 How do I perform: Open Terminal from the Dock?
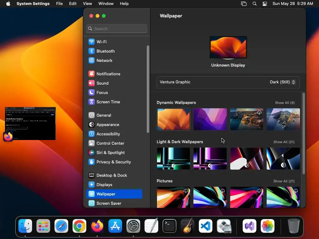click(x=169, y=226)
